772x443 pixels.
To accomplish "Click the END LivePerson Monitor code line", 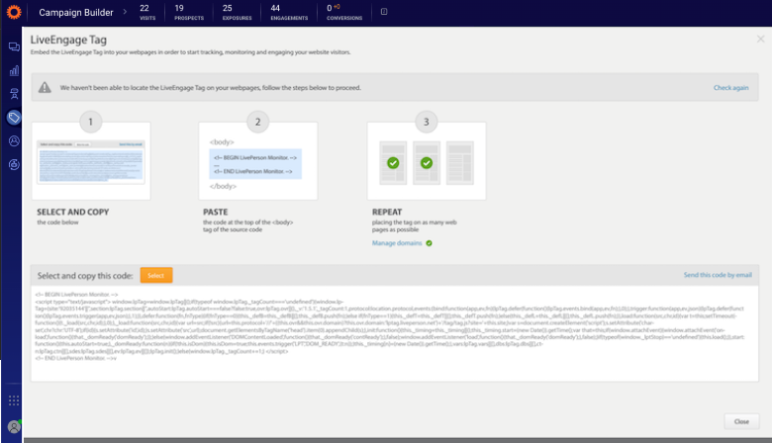I will tap(76, 358).
